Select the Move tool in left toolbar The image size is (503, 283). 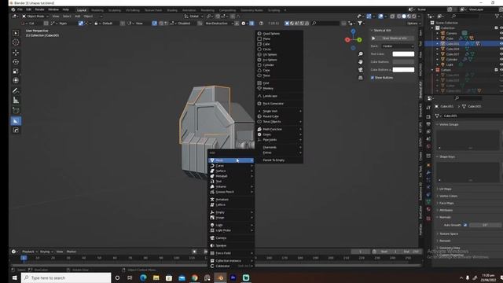(16, 53)
